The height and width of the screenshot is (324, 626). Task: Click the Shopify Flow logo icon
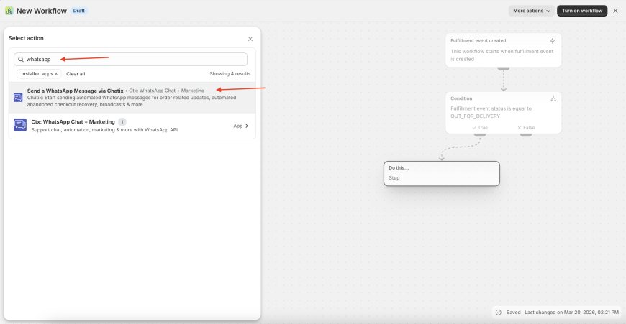click(x=9, y=11)
